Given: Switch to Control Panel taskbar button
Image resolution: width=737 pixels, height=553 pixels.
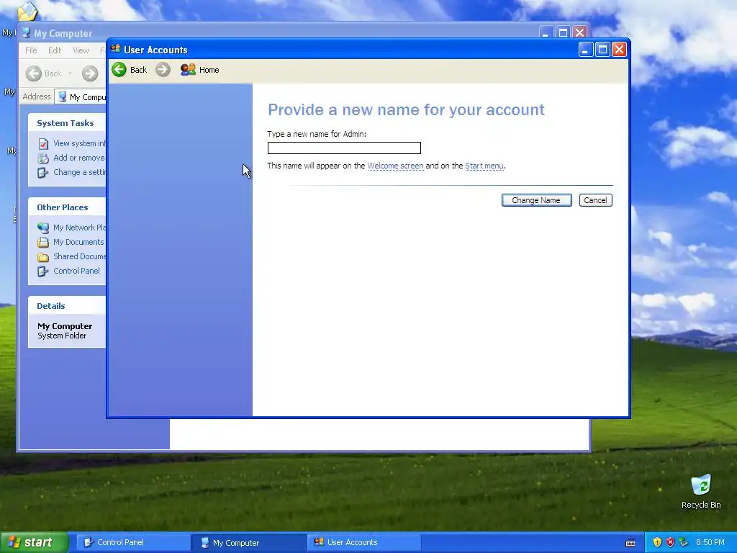Looking at the screenshot, I should pos(132,542).
